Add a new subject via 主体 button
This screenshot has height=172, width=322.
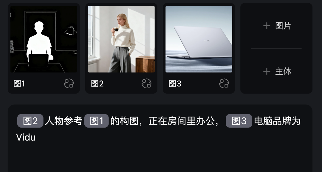pos(277,72)
